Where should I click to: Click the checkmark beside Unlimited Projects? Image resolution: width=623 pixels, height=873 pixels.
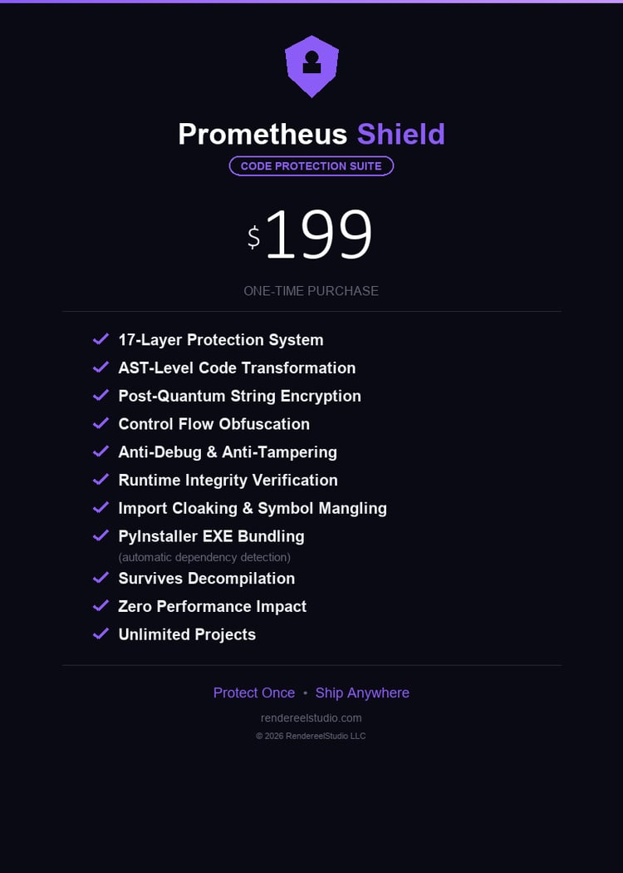pos(101,634)
